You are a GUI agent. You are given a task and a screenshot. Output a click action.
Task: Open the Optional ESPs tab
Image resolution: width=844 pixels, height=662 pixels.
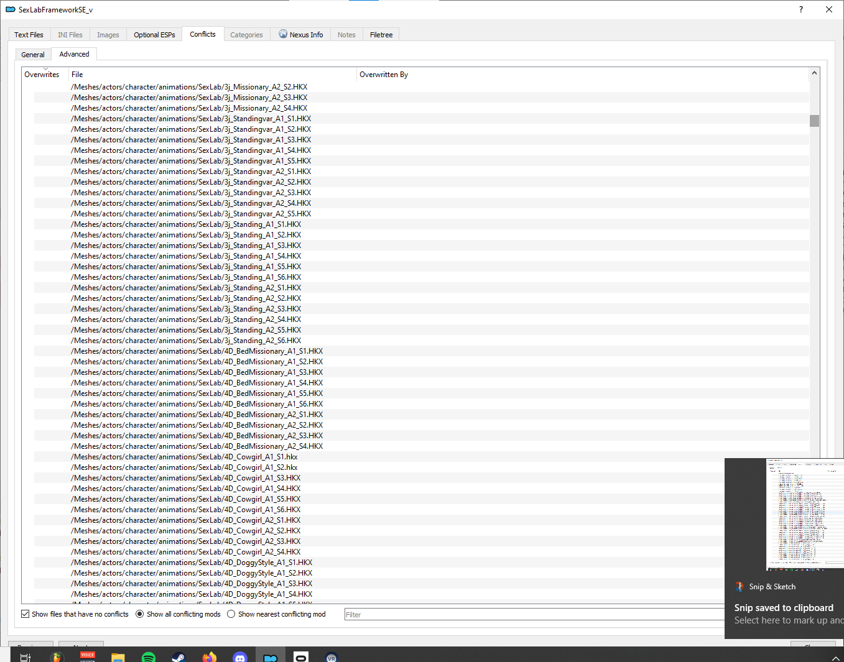click(155, 35)
